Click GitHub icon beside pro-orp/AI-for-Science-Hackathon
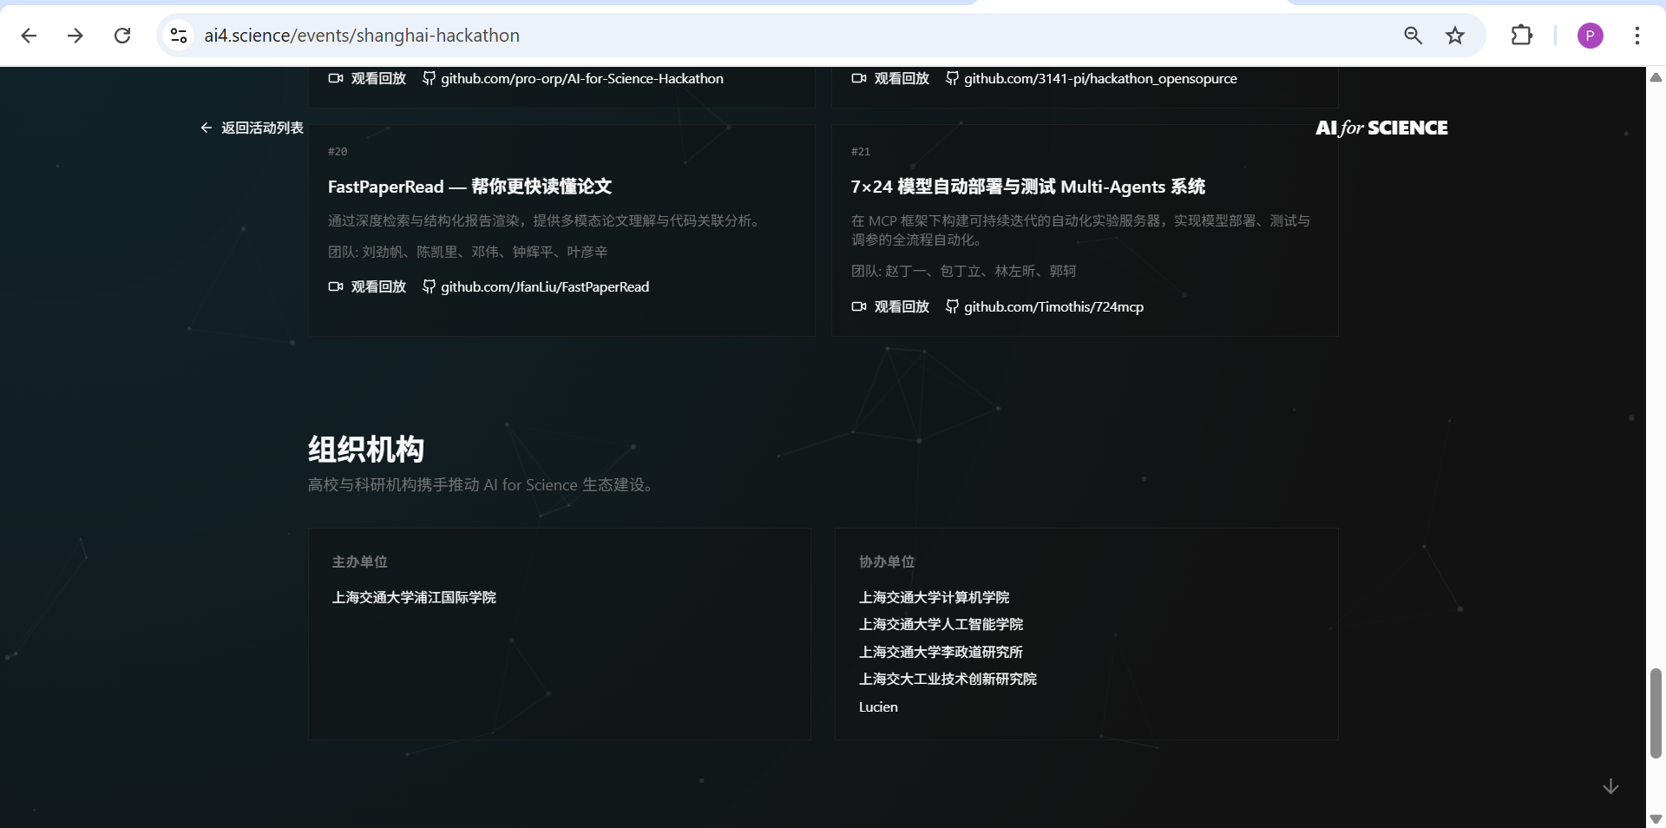Screen dimensions: 1666x828 point(429,78)
